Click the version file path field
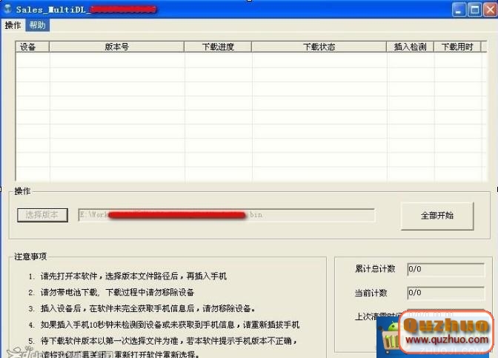The width and height of the screenshot is (498, 358). coord(227,215)
